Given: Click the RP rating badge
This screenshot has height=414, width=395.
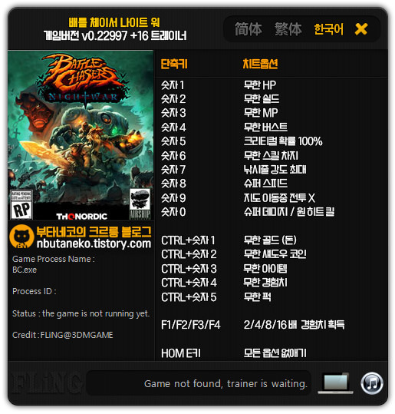Looking at the screenshot, I should point(21,204).
